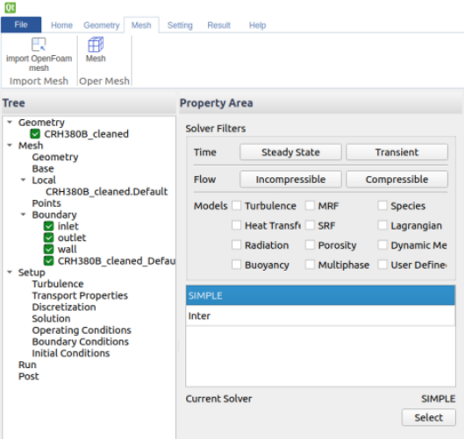Enable the Radiation model checkbox
The width and height of the screenshot is (465, 439).
236,244
